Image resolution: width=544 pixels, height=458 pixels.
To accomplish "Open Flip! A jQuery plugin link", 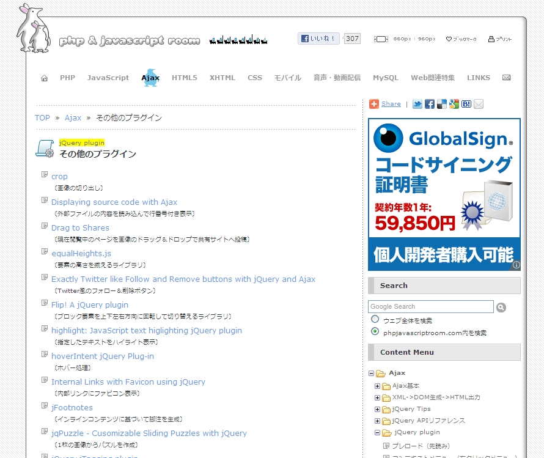I will [90, 305].
